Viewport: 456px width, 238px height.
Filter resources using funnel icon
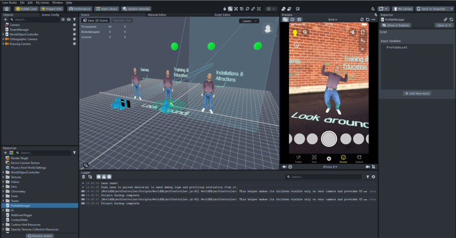pos(74,153)
